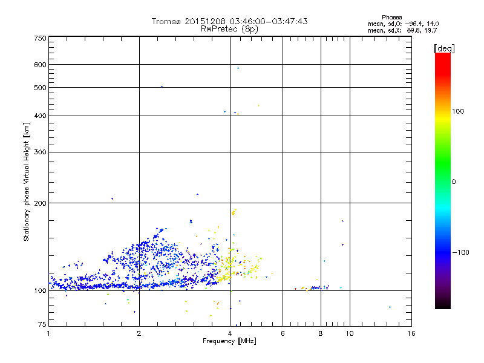Click the Stationary phase Virtual Height axis label
This screenshot has width=484, height=363.
(x=26, y=182)
